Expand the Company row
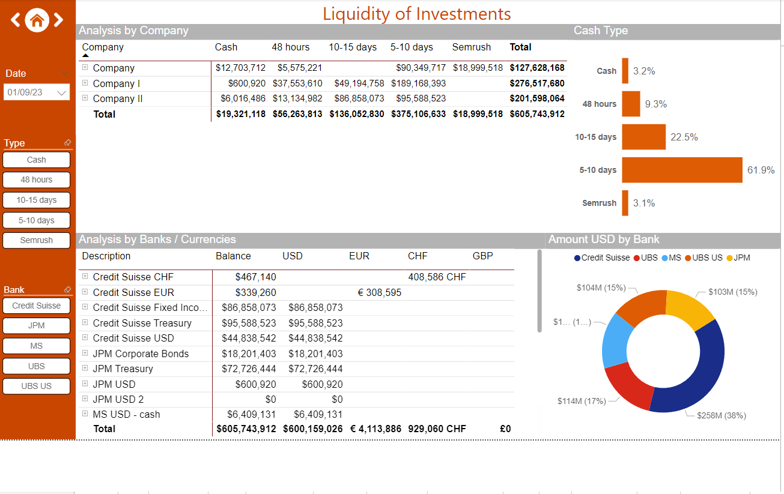784x494 pixels. coord(85,67)
